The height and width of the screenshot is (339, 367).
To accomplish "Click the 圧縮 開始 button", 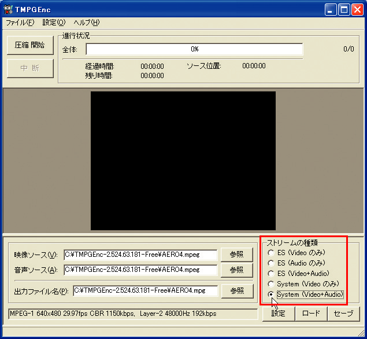I will click(x=30, y=45).
